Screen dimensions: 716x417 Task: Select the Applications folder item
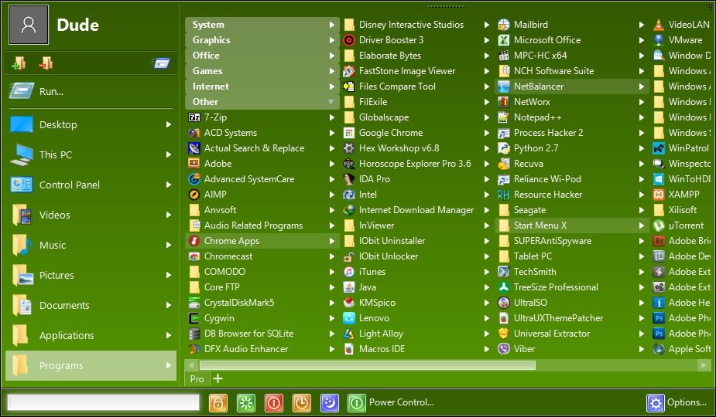pos(91,335)
